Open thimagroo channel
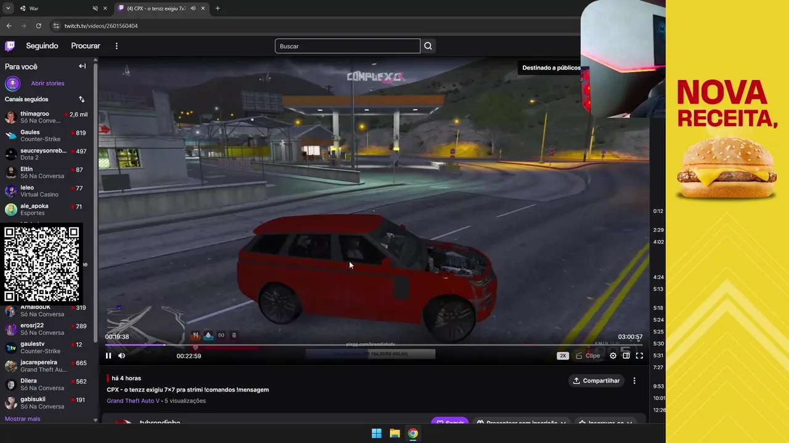789x443 pixels. click(x=46, y=118)
